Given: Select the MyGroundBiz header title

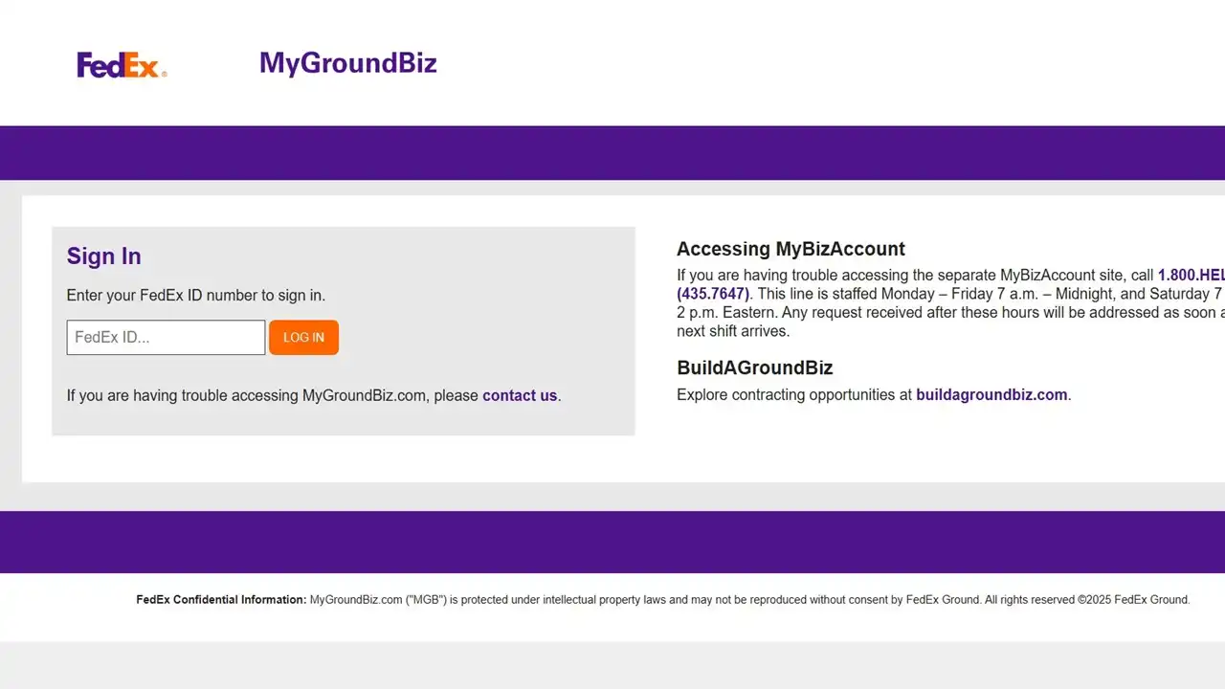Looking at the screenshot, I should click(x=347, y=62).
